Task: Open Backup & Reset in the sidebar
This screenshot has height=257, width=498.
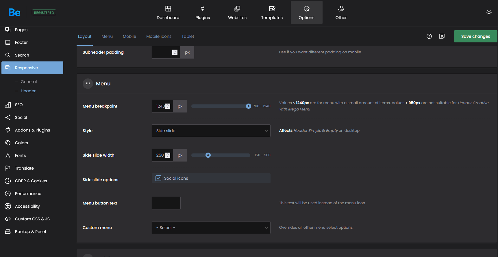Action: point(32,232)
